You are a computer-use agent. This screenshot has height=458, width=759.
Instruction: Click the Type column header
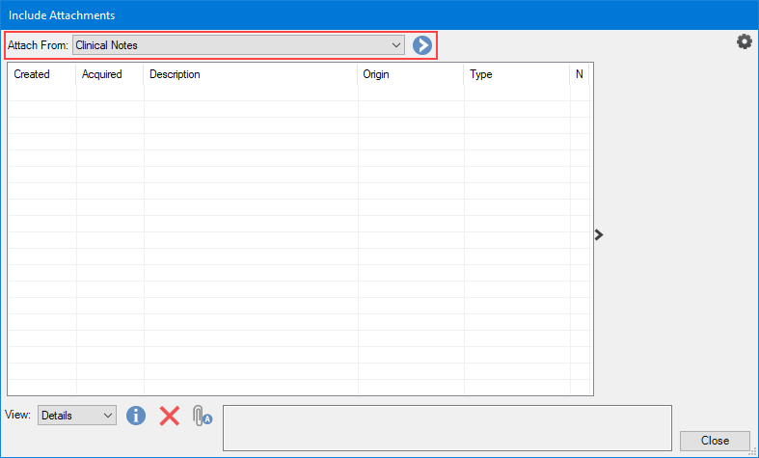[x=516, y=74]
